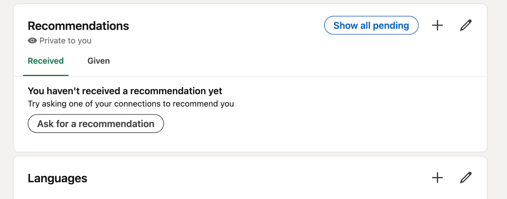Click the plus icon in Languages section
The image size is (507, 199).
(x=437, y=178)
